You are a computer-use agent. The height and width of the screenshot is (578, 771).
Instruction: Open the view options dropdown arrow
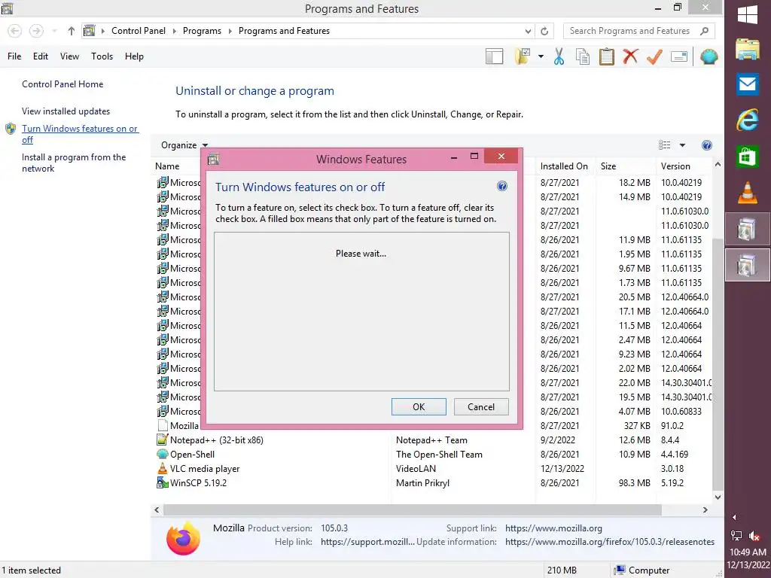coord(682,145)
